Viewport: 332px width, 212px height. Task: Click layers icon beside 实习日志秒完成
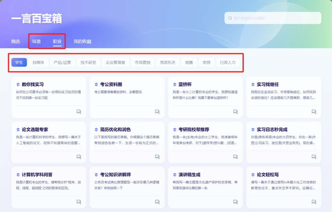[x=253, y=130]
